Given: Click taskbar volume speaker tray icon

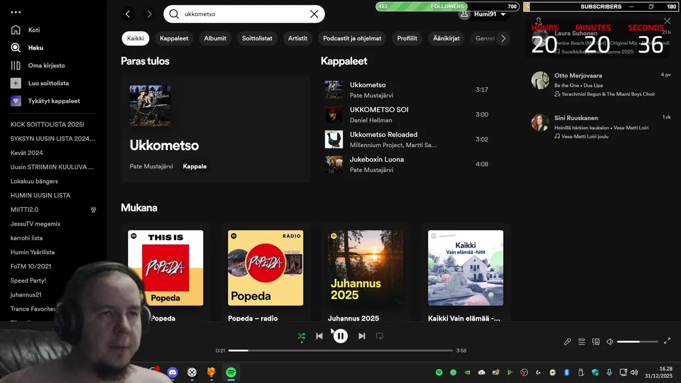Looking at the screenshot, I should pos(634,372).
